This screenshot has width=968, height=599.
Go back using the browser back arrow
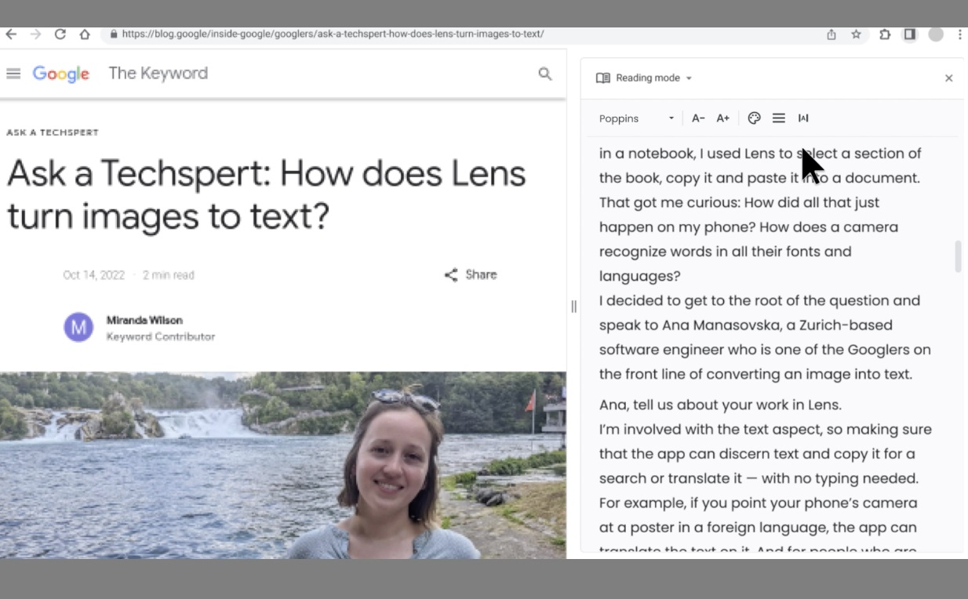click(11, 34)
